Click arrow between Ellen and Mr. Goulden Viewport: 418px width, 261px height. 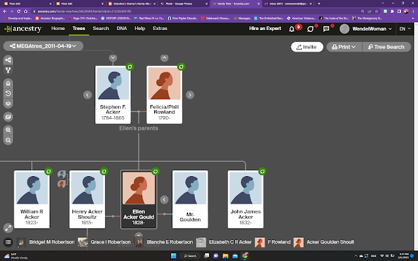point(164,200)
